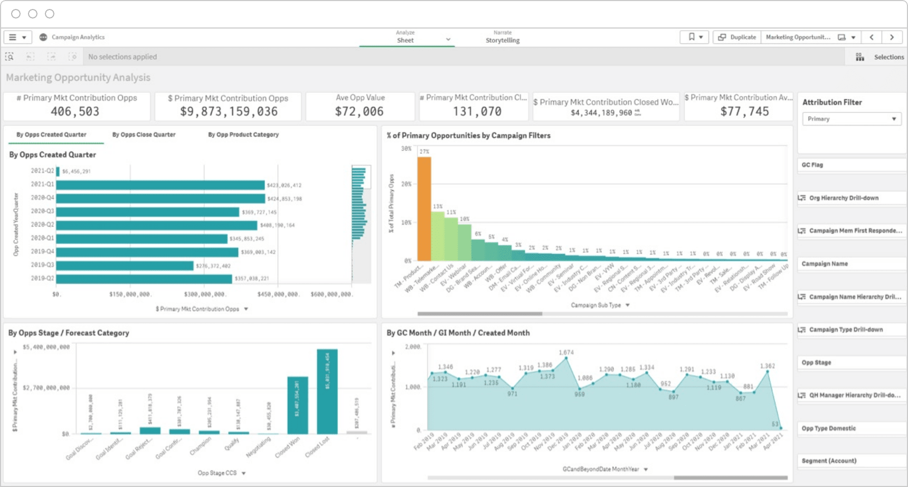Viewport: 908px width, 487px height.
Task: Click the sheet thumbnail icon beside Marketing Opportunit...
Action: tap(840, 37)
